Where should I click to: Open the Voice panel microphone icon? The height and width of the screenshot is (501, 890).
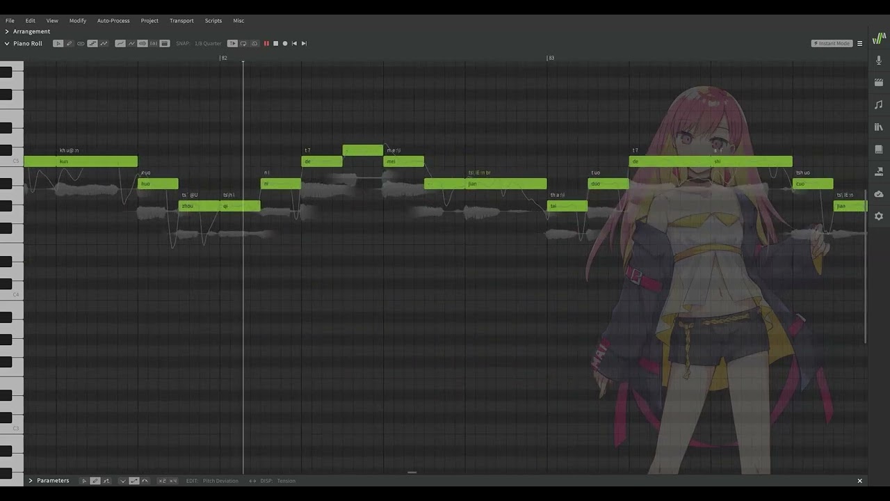coord(879,61)
